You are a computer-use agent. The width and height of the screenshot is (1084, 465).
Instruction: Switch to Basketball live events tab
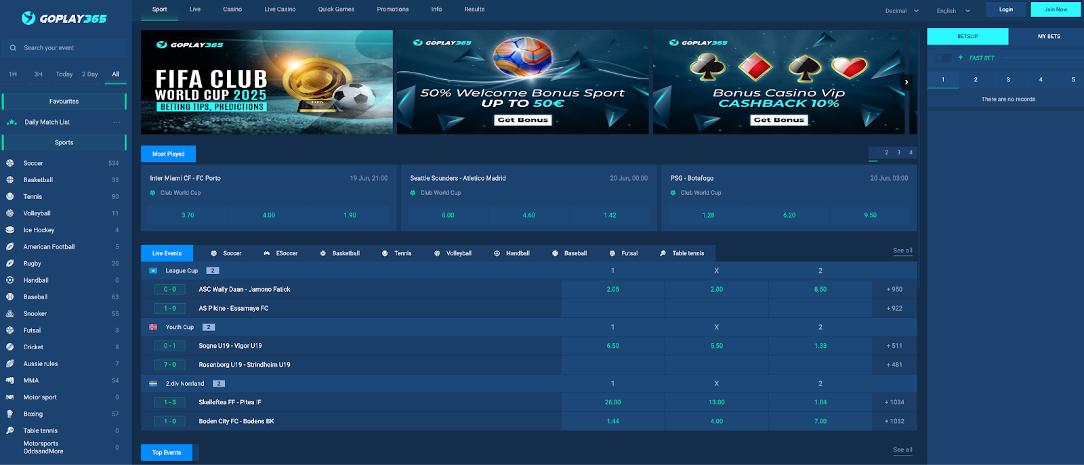[340, 253]
